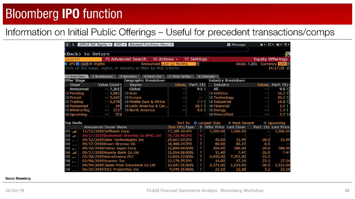Screen dimensions: 355x199
Task: Click the back navigation arrow
Action: pyautogui.click(x=67, y=45)
